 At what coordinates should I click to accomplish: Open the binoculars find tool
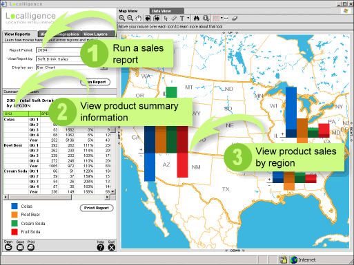tap(196, 19)
